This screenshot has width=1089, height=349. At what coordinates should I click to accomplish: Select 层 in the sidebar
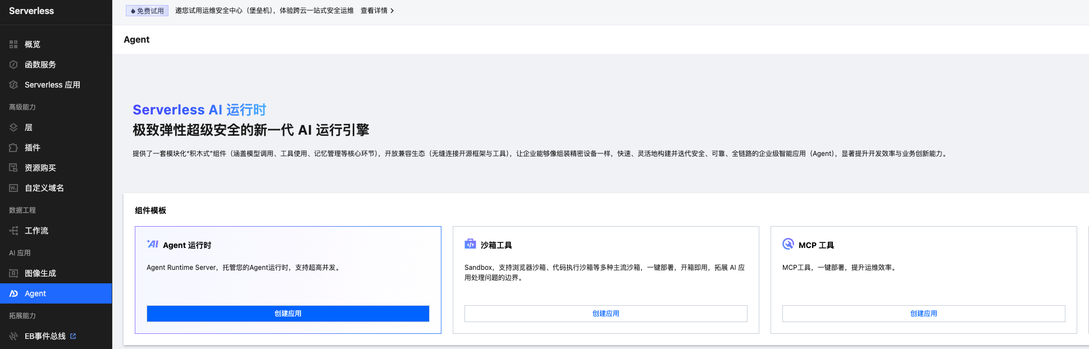(x=56, y=127)
